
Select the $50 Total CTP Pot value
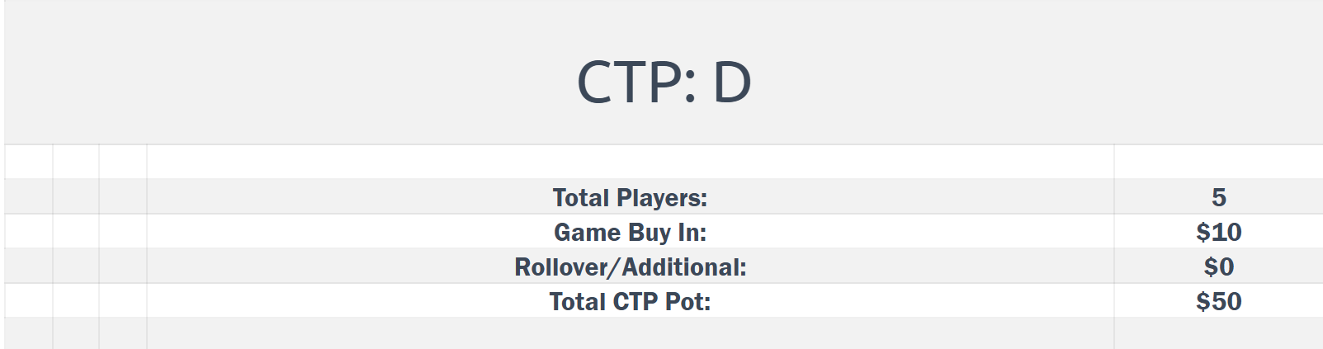1218,301
